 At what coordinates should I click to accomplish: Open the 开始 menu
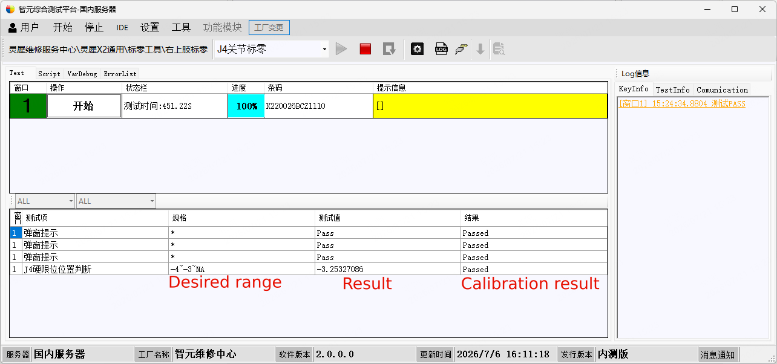click(62, 27)
